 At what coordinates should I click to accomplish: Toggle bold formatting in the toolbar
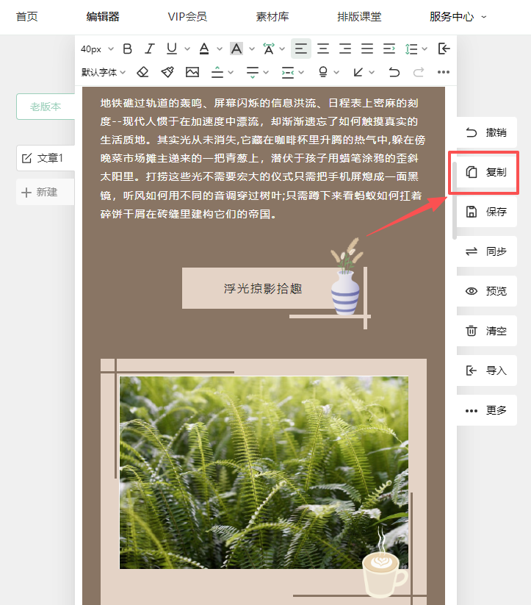coord(128,49)
